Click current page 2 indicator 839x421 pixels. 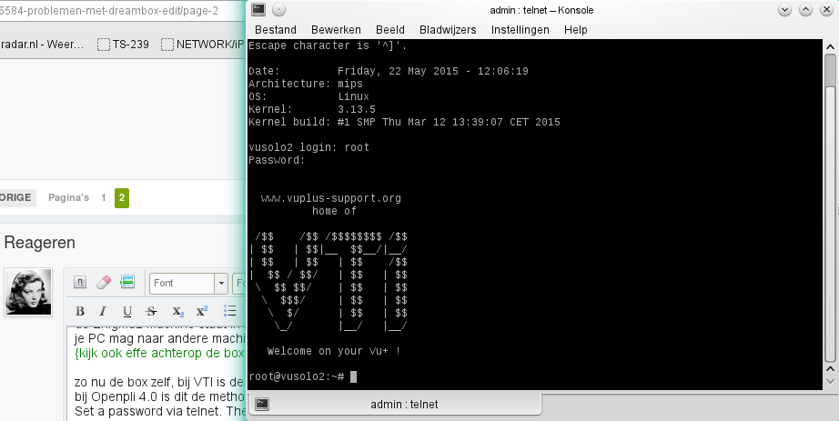click(x=122, y=198)
